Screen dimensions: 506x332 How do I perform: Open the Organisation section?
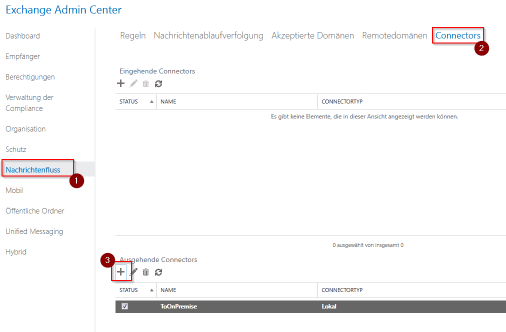click(25, 129)
